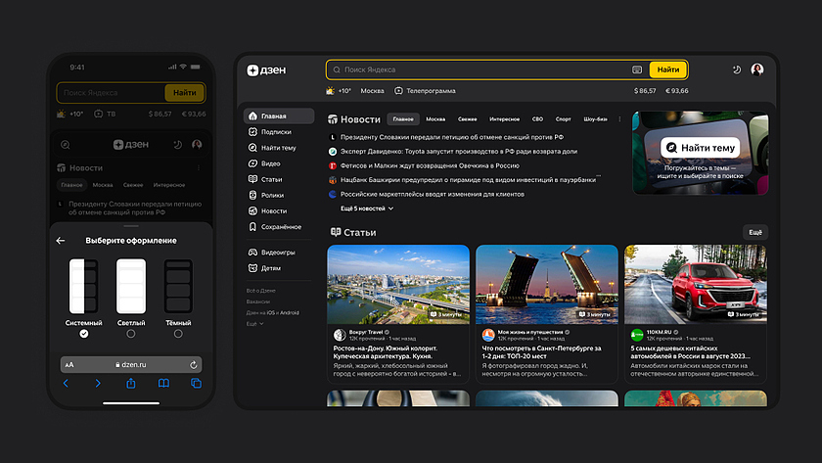Click the theme switcher icon in desktop header

point(737,70)
